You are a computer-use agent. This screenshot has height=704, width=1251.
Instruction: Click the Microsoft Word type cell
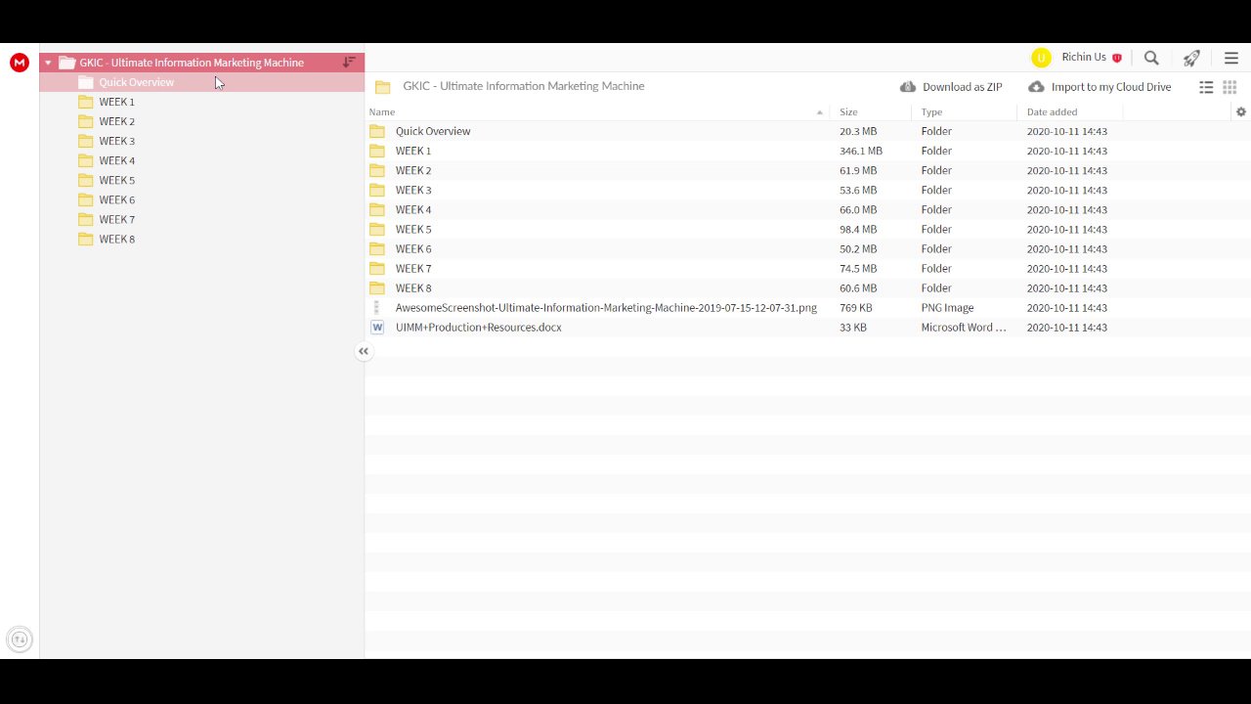tap(963, 327)
